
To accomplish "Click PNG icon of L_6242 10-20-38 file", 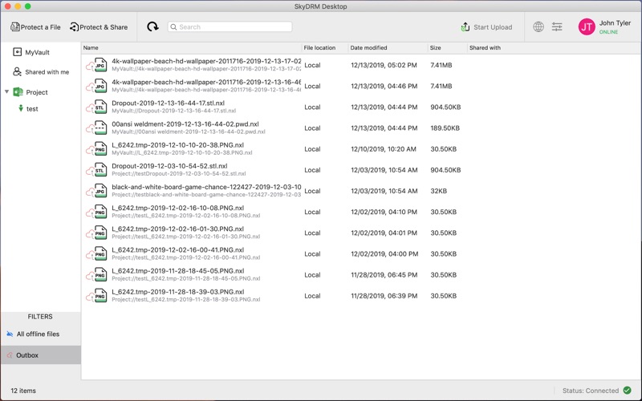I will point(100,149).
